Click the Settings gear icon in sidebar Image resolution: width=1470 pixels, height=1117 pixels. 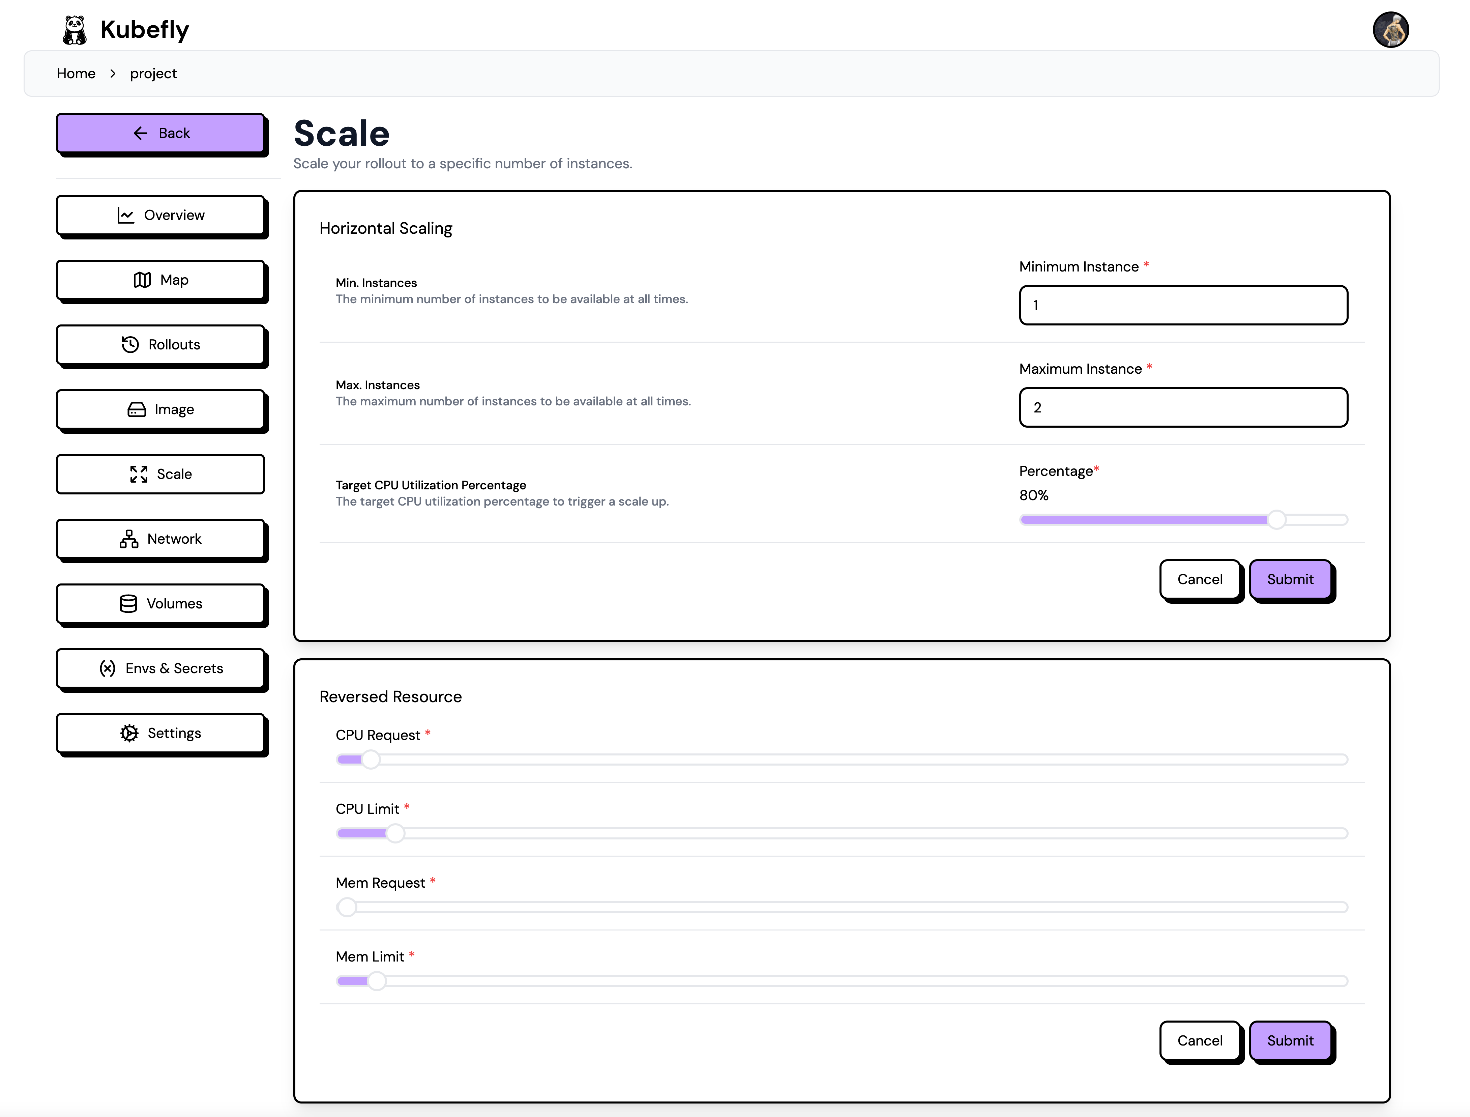pos(129,733)
